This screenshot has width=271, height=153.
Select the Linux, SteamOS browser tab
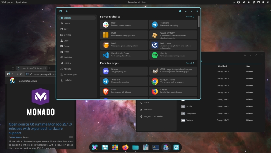point(29,68)
